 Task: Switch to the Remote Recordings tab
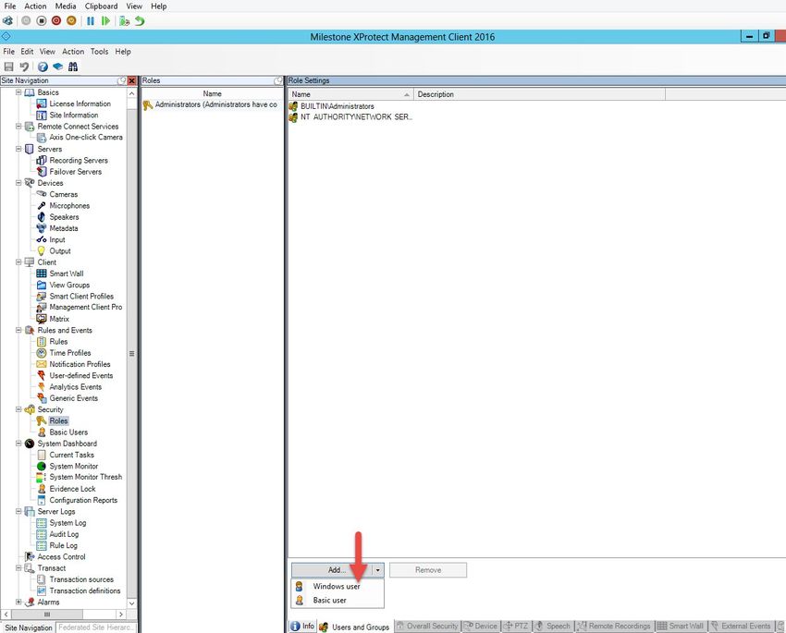614,626
